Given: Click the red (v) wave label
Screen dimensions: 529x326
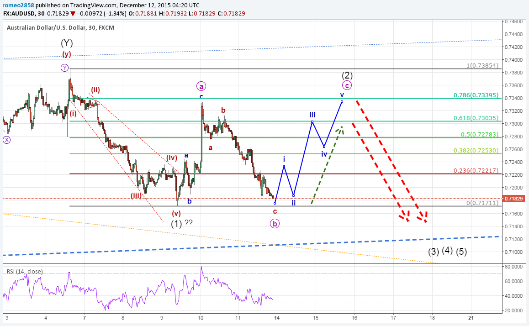Looking at the screenshot, I should pos(176,213).
